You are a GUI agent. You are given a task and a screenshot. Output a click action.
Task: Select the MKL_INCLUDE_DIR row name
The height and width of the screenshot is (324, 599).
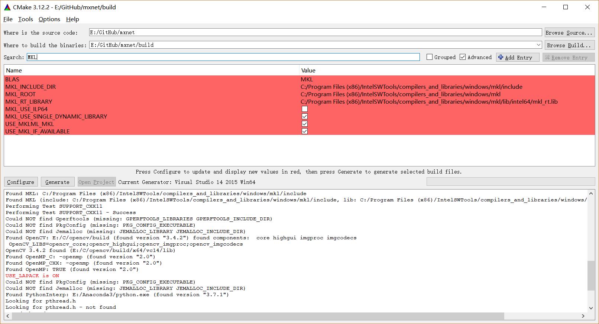[x=30, y=87]
